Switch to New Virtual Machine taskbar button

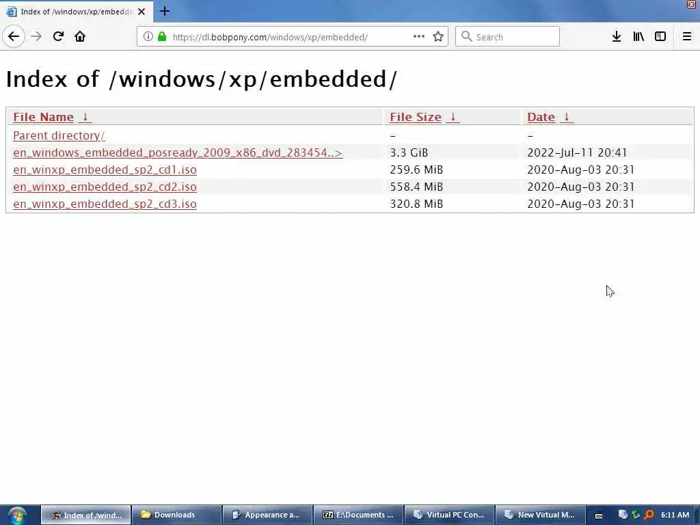[x=541, y=515]
